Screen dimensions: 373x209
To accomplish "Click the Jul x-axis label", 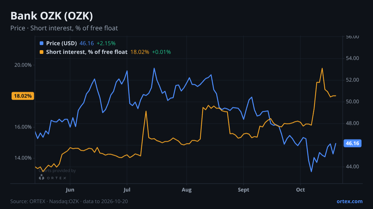I will 127,190.
